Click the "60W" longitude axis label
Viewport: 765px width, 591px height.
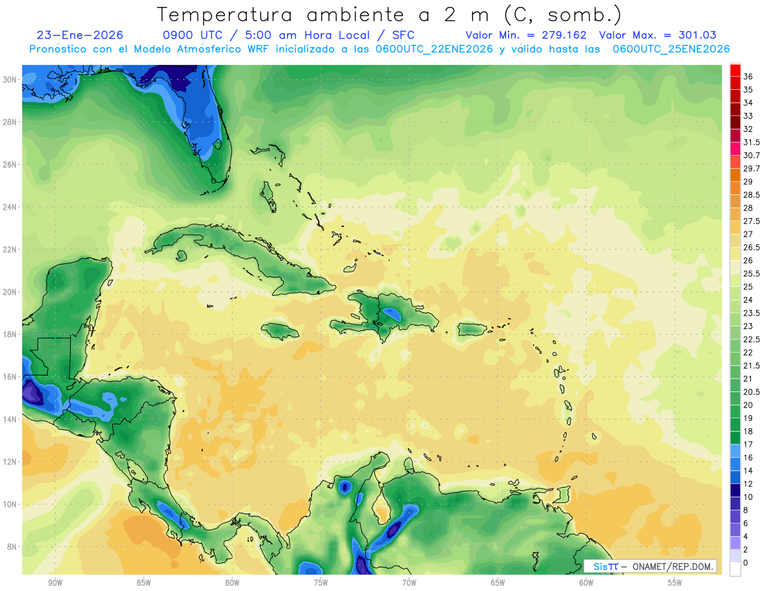pos(586,583)
